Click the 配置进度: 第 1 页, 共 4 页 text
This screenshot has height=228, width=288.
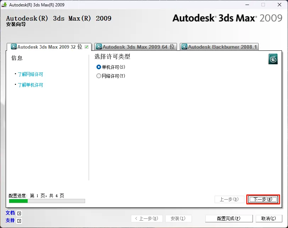[37, 196]
